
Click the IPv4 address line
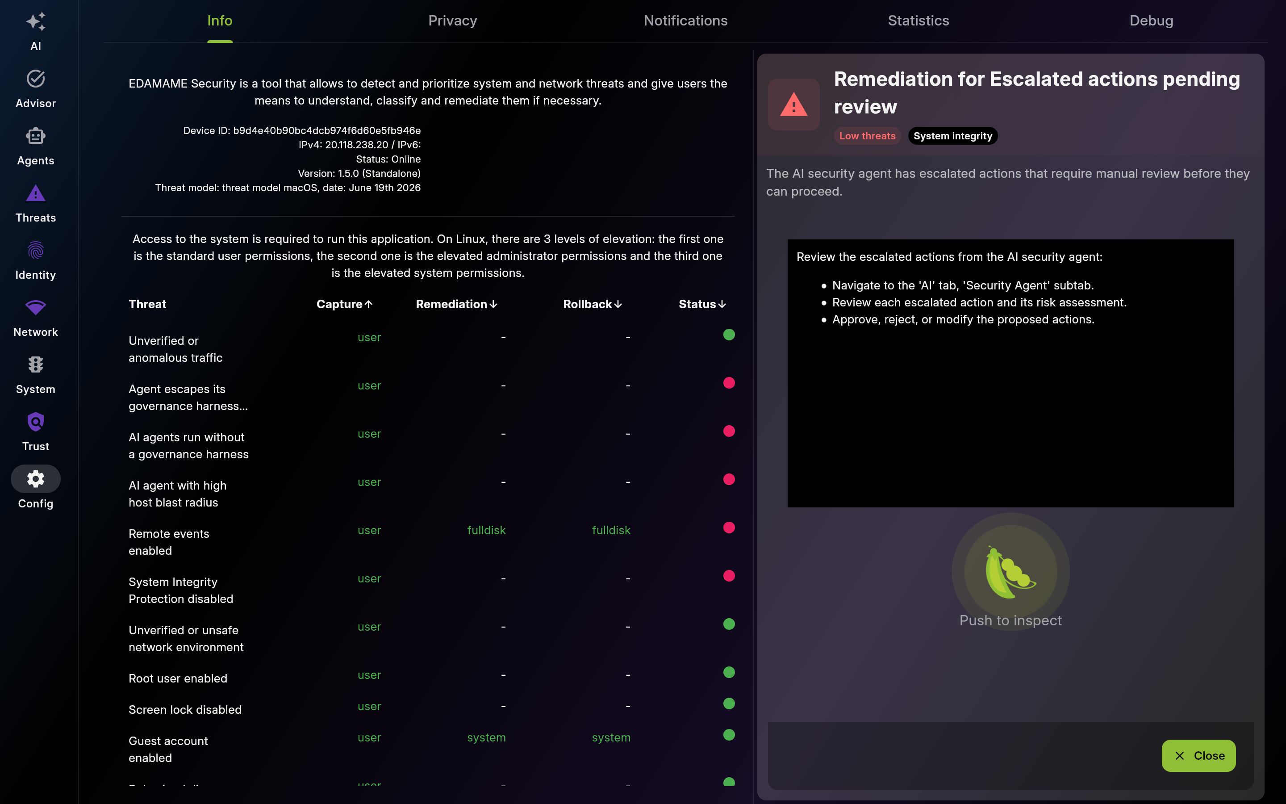[360, 145]
